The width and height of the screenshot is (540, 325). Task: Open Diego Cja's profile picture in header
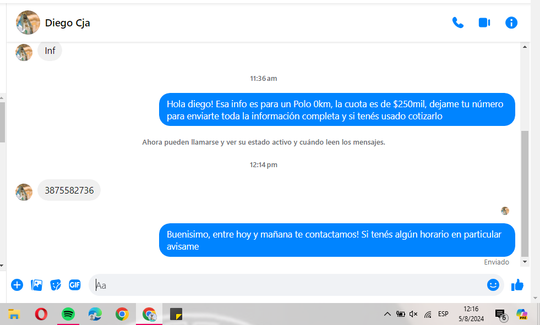[28, 23]
